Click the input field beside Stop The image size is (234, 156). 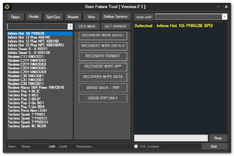coord(171,138)
